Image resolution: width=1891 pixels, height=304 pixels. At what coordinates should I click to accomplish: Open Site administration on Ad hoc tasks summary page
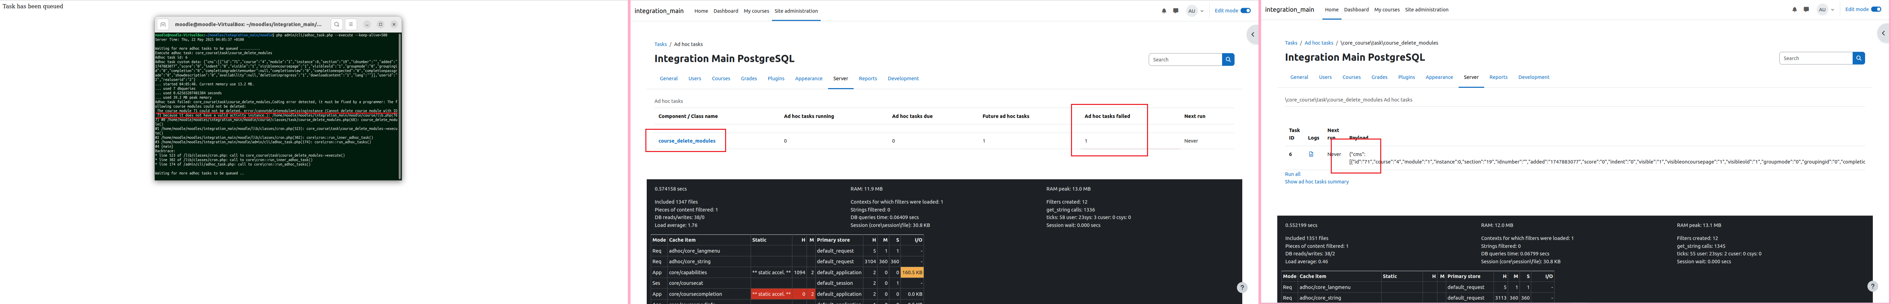click(796, 11)
